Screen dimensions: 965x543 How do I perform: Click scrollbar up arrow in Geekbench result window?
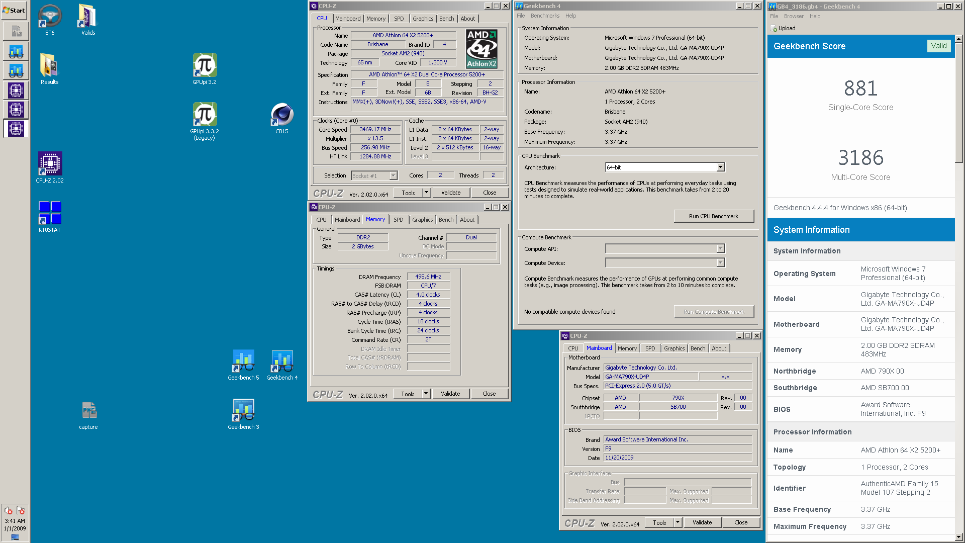[x=959, y=39]
